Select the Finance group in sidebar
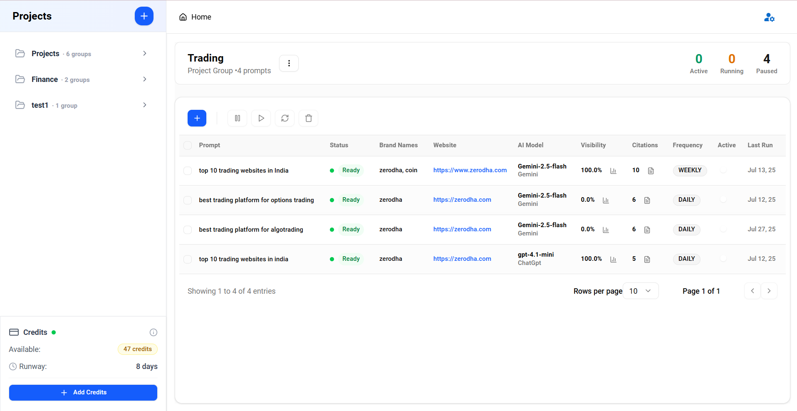 (83, 79)
